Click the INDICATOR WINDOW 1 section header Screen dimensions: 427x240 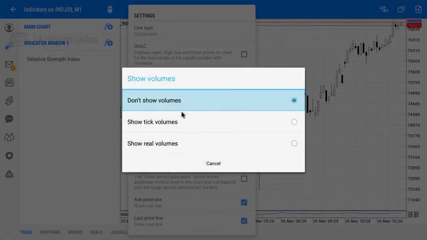46,43
